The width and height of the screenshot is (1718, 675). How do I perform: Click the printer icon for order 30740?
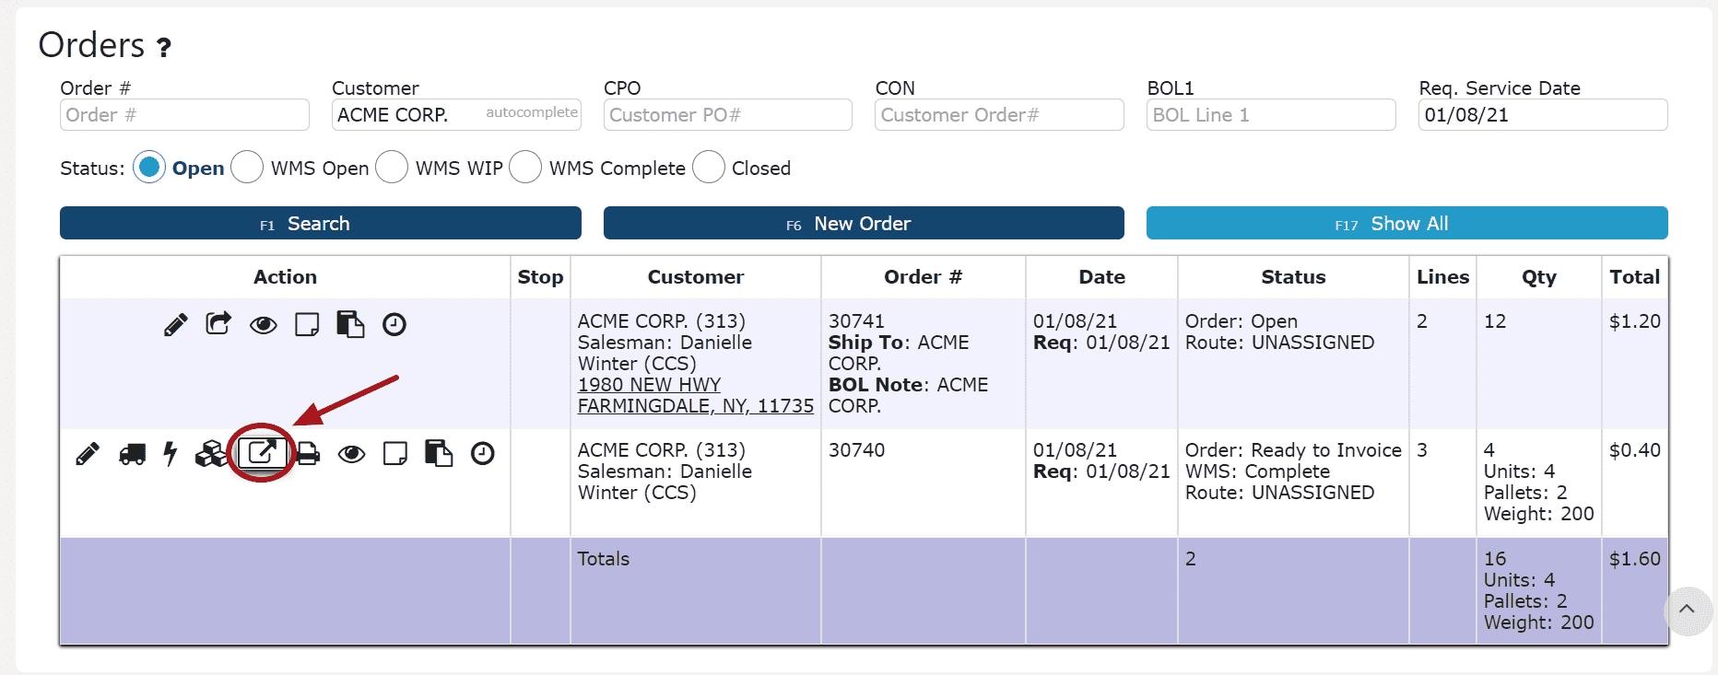309,453
